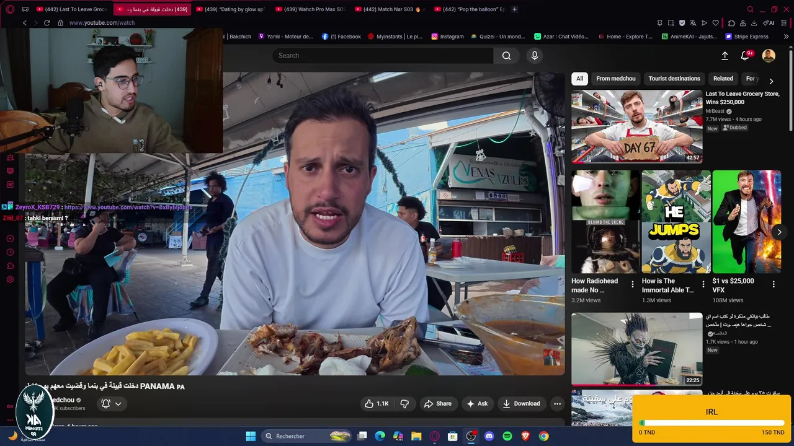Click the Ask AI button
The width and height of the screenshot is (794, 446).
click(477, 404)
